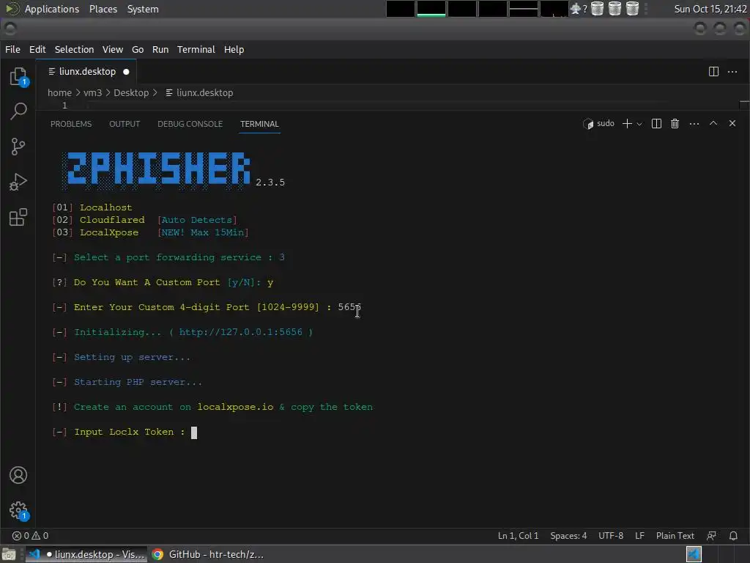Click unsaved dot on liunx.desktop tab

coord(126,72)
